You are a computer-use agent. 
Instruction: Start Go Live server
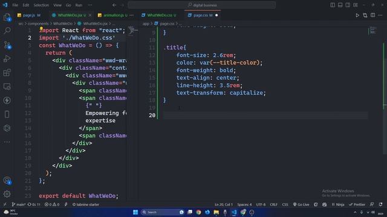[x=301, y=204]
